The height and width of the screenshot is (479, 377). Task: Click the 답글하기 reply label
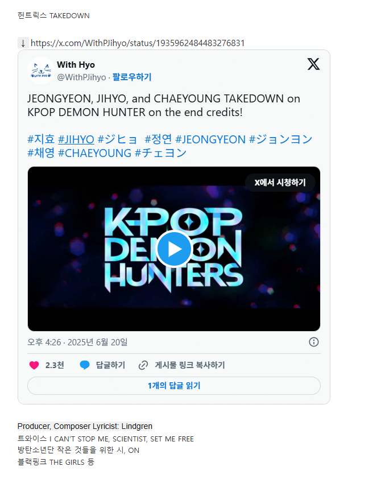(110, 365)
